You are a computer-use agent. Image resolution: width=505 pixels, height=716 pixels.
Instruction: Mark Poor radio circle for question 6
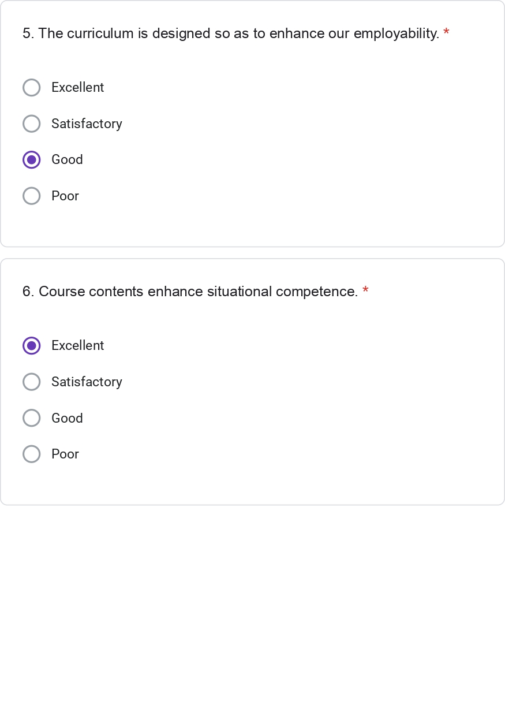click(32, 454)
